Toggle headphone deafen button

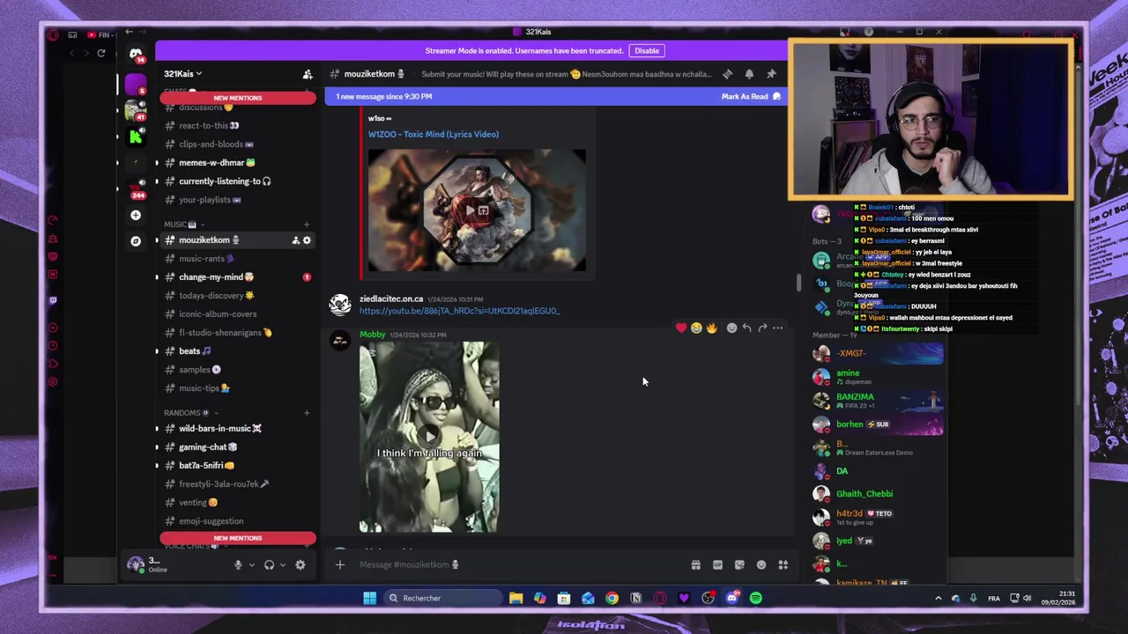(x=269, y=565)
